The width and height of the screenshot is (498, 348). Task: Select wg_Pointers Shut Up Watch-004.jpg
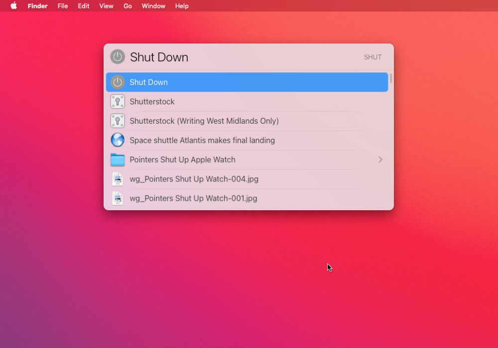(247, 179)
